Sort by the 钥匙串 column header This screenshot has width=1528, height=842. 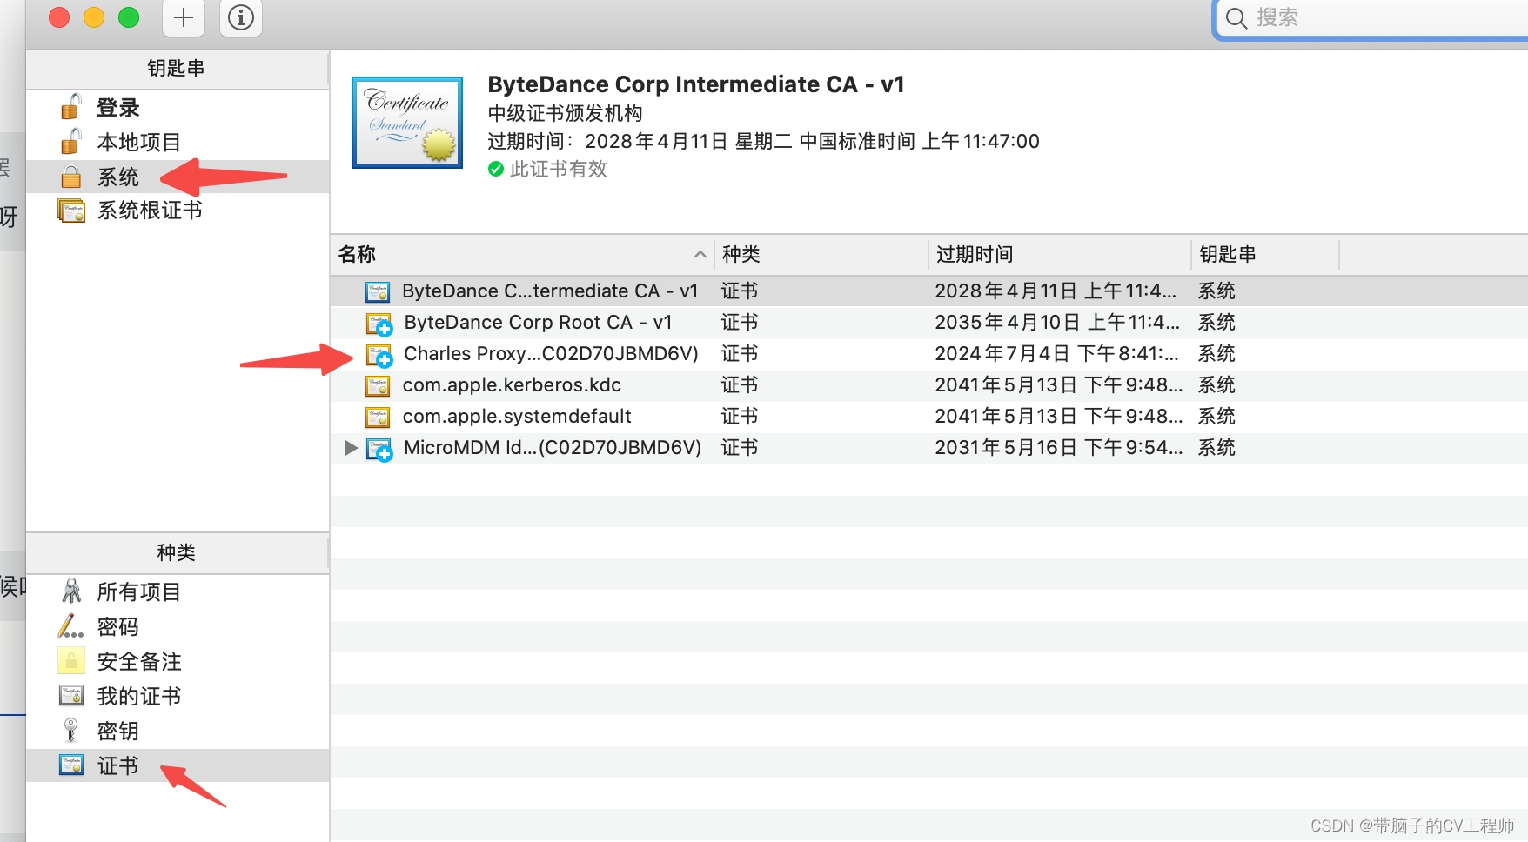[1265, 254]
